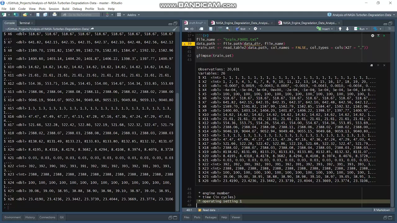Click line 47 'operating setting 1' text
The image size is (397, 223).
pos(222,201)
